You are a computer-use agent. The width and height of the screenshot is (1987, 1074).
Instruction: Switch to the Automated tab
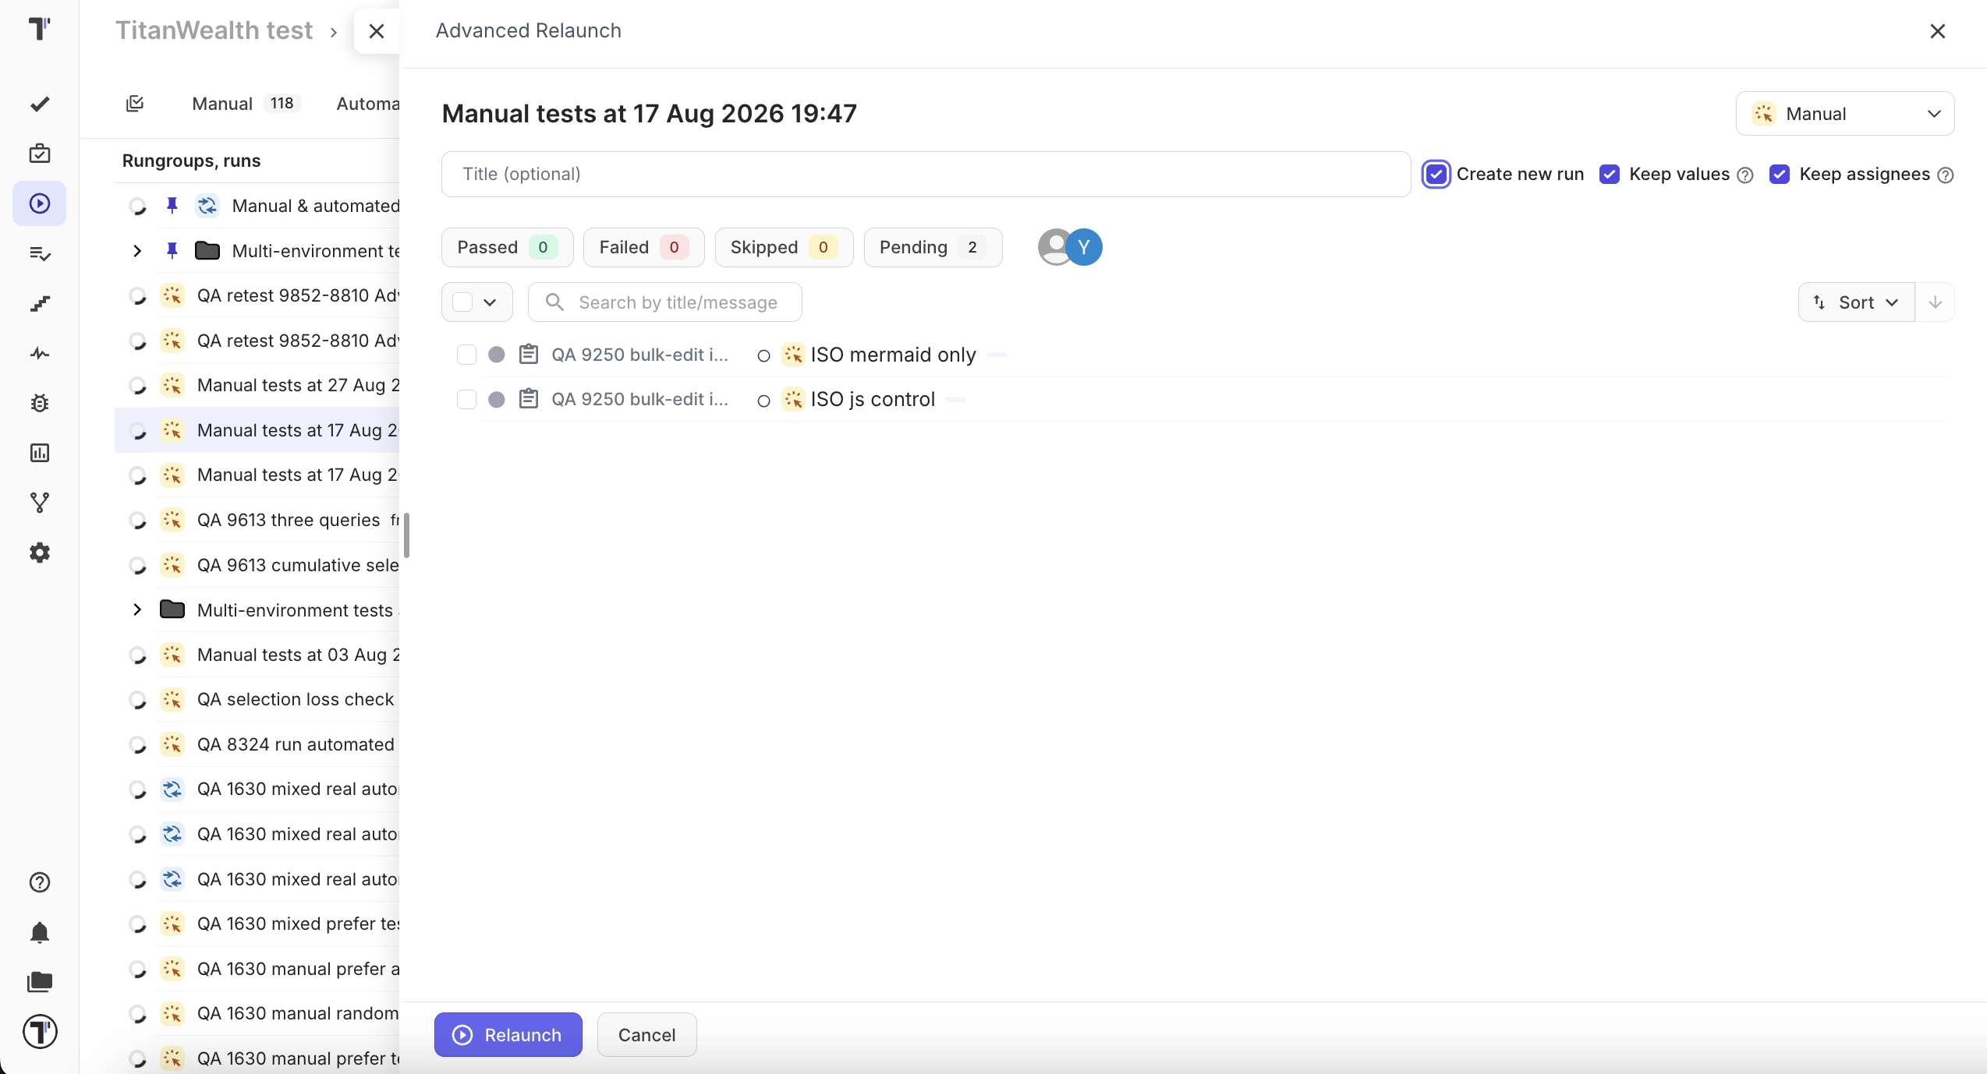(x=367, y=104)
